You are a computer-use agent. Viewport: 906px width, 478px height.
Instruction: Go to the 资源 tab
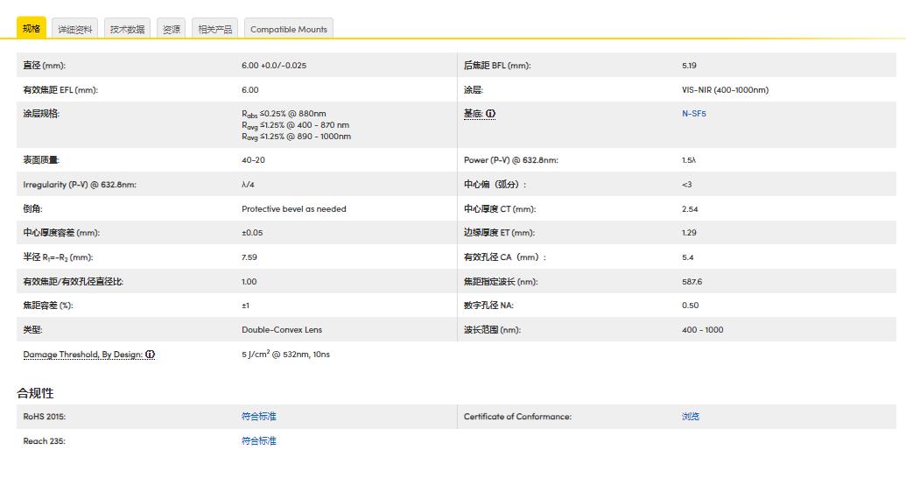pos(172,29)
